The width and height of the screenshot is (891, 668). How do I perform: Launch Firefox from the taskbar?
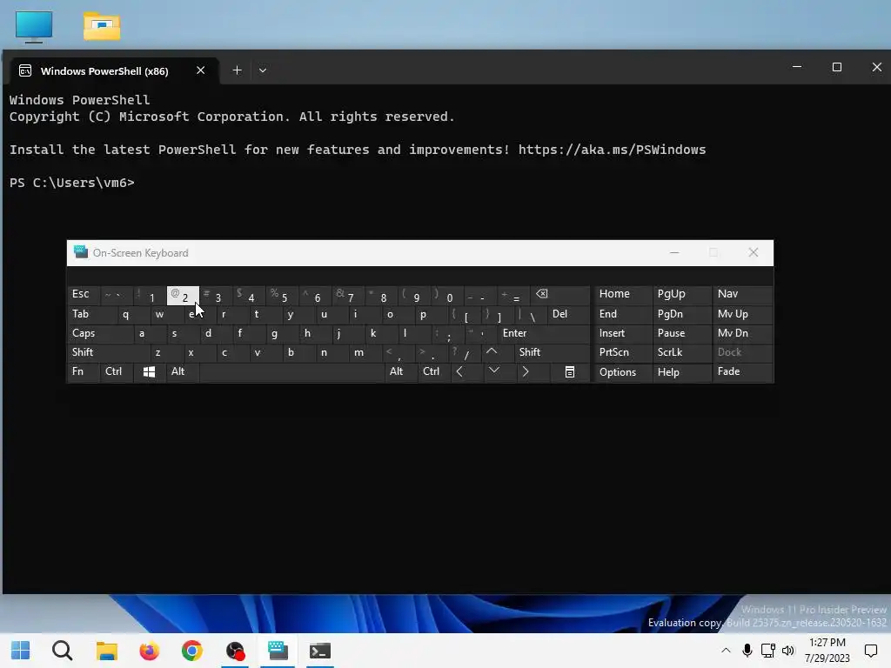click(150, 651)
